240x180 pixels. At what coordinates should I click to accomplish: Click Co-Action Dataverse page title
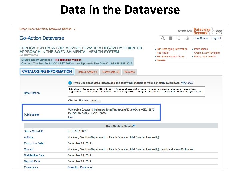[42, 38]
